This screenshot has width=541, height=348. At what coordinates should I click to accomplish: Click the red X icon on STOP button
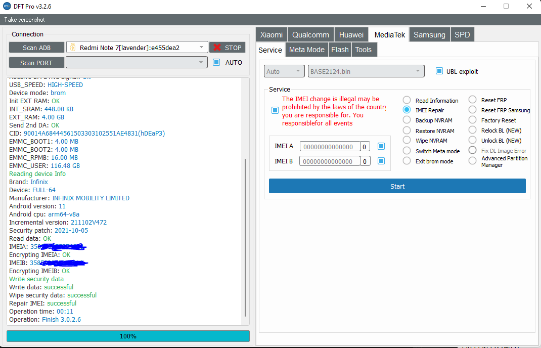[217, 48]
